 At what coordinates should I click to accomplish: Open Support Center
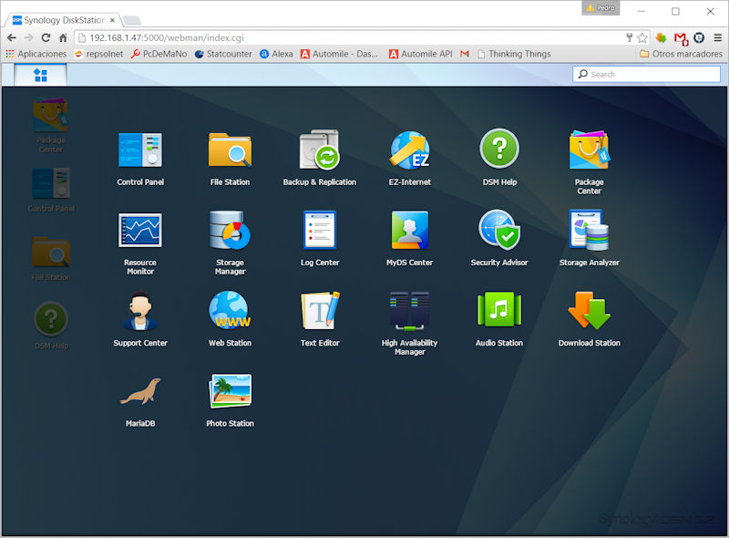pos(140,319)
